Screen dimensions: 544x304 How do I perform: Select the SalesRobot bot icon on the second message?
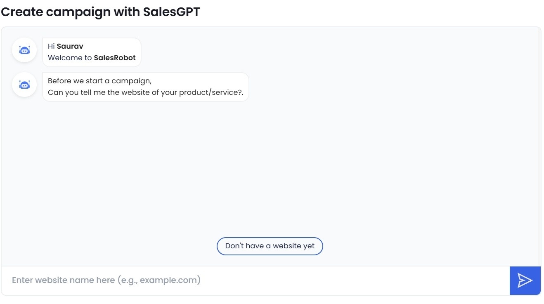click(x=24, y=84)
